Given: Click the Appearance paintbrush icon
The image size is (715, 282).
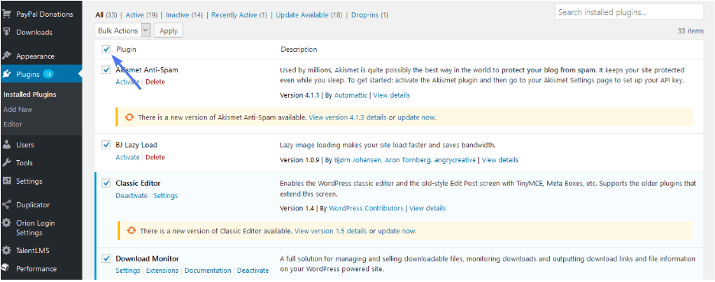Looking at the screenshot, I should tap(7, 56).
